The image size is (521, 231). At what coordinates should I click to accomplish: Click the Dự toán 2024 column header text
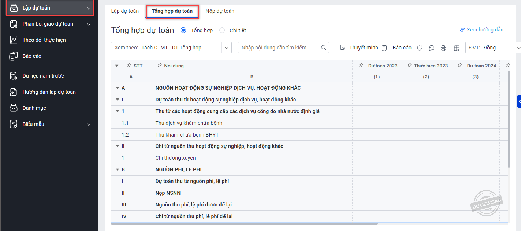pos(481,66)
